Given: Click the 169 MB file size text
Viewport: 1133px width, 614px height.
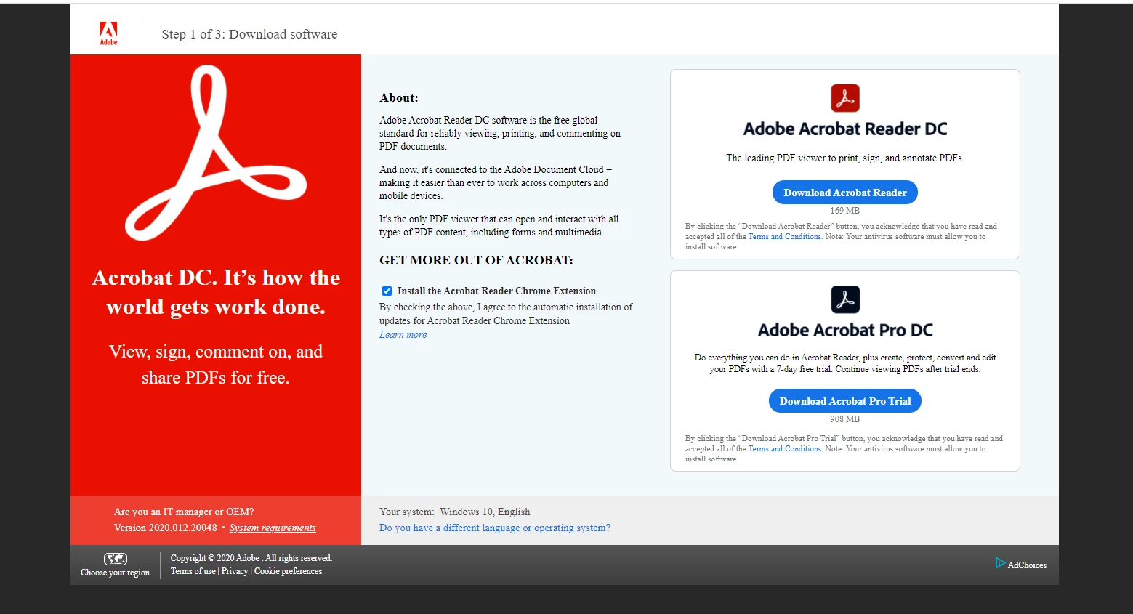Looking at the screenshot, I should pos(845,211).
